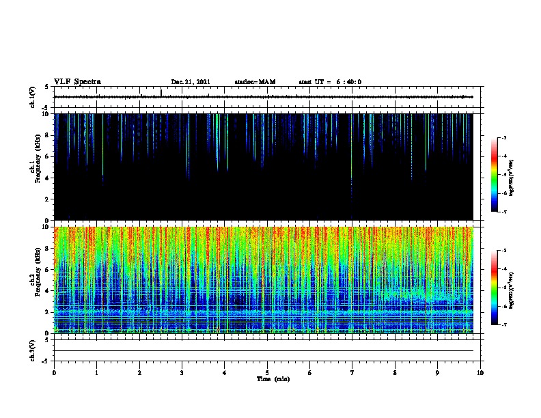Click the ch.2 Frequency (kHz) axis label
Screen dimensions: 541x418
click(x=36, y=272)
